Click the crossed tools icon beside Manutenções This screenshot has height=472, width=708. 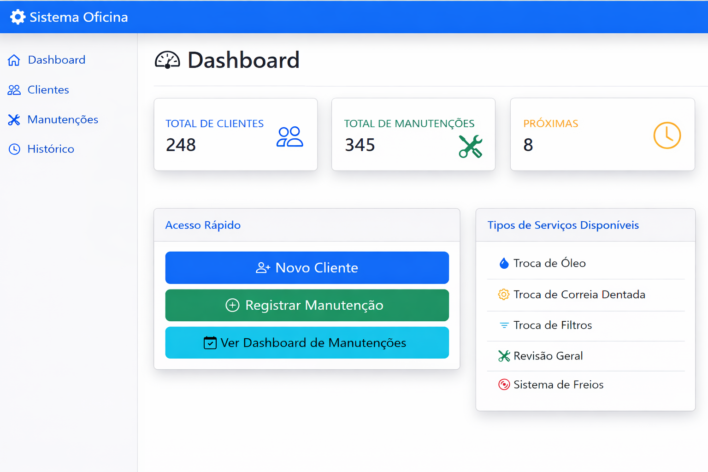coord(14,120)
